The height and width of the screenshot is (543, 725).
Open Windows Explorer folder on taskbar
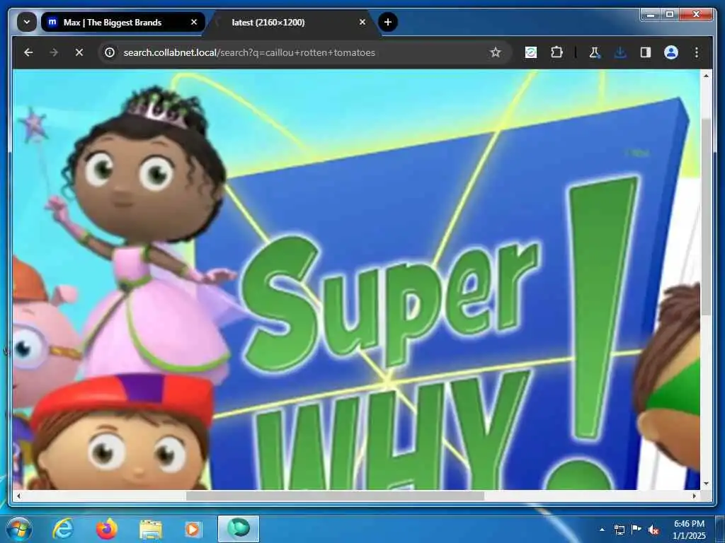[150, 529]
